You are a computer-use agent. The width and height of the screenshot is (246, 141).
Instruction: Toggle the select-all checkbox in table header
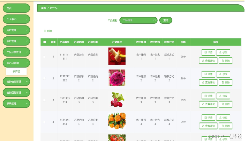click(45, 42)
